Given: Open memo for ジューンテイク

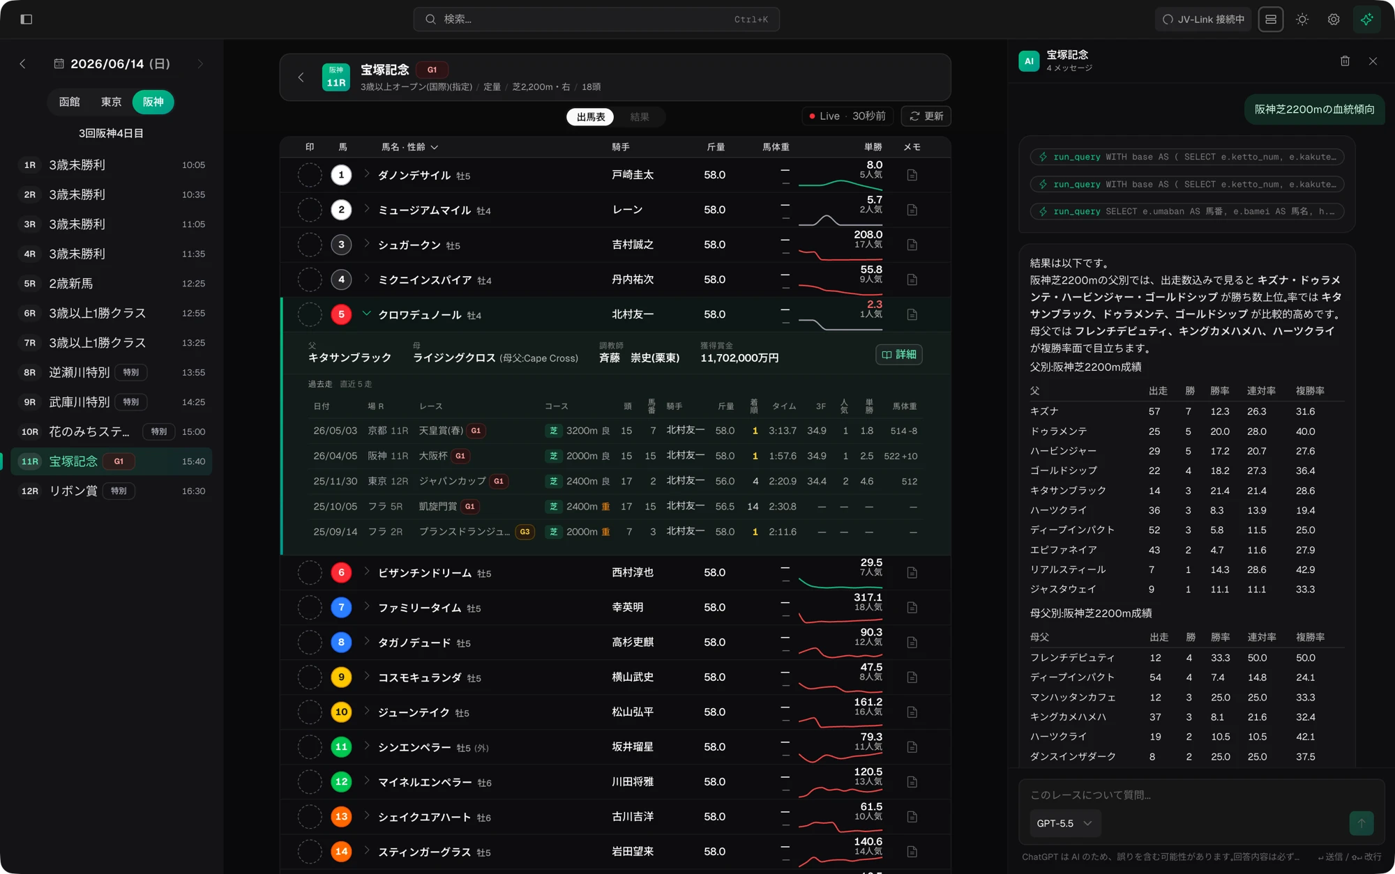Looking at the screenshot, I should [x=912, y=712].
